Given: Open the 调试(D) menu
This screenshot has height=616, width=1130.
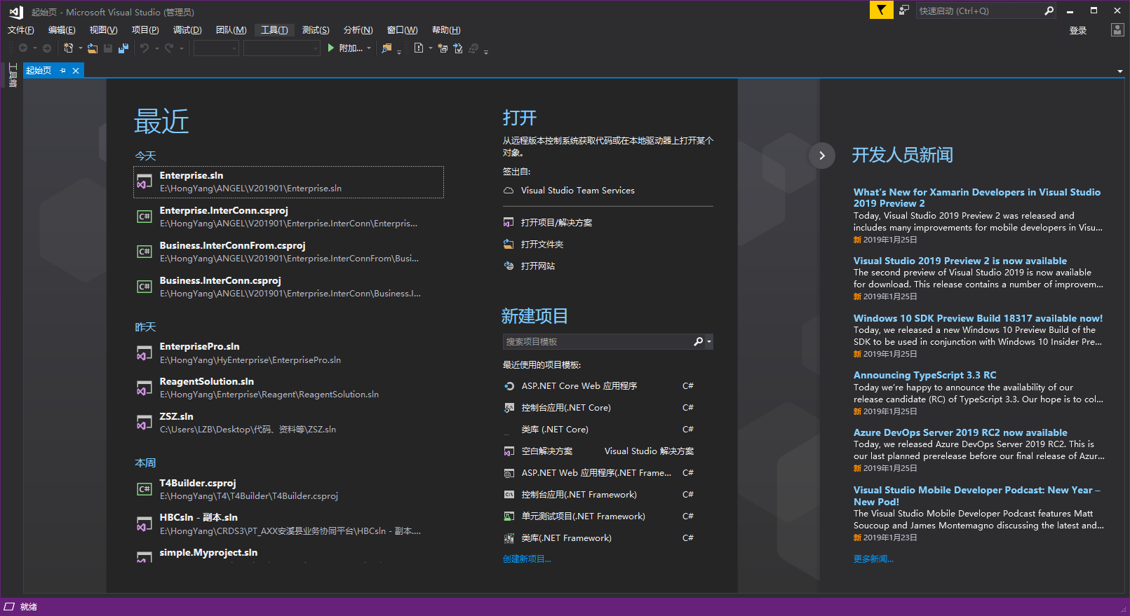Looking at the screenshot, I should click(x=187, y=29).
